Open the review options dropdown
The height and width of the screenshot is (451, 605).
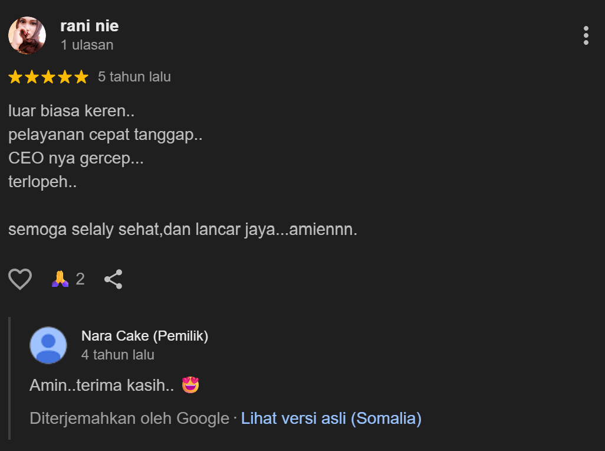pyautogui.click(x=586, y=36)
